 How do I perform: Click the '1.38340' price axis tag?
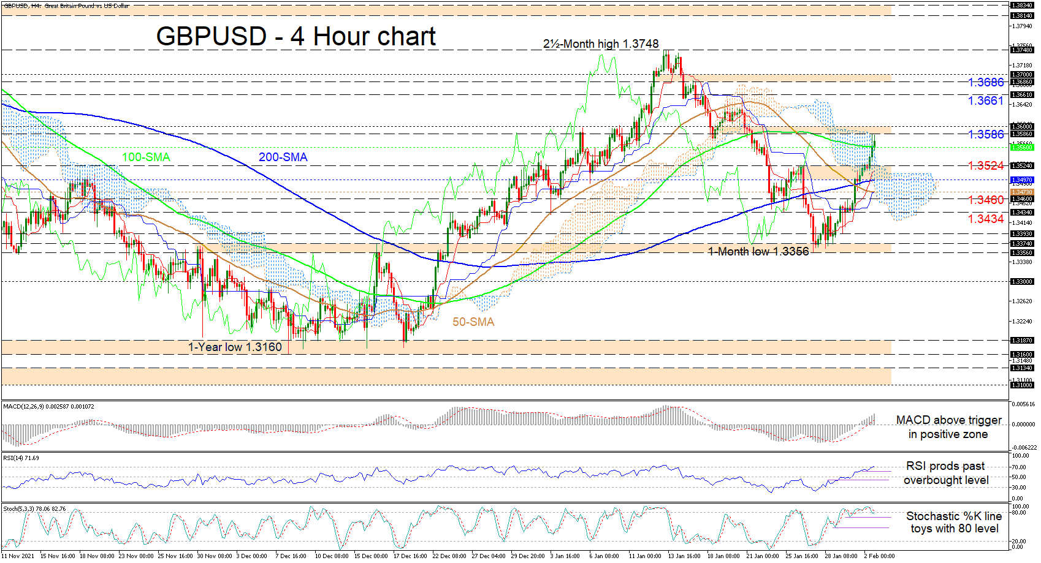point(1022,5)
